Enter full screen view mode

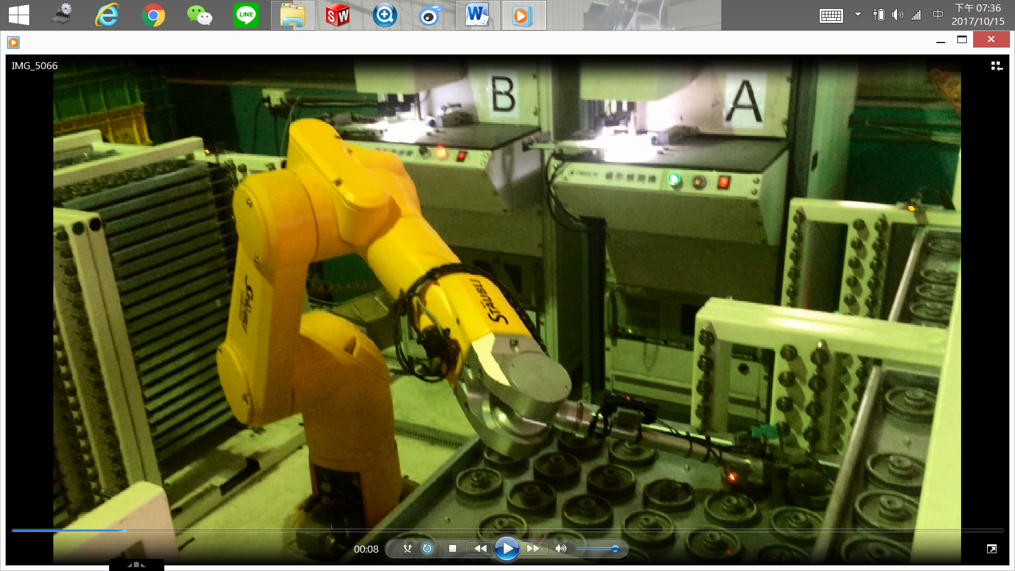pyautogui.click(x=992, y=549)
